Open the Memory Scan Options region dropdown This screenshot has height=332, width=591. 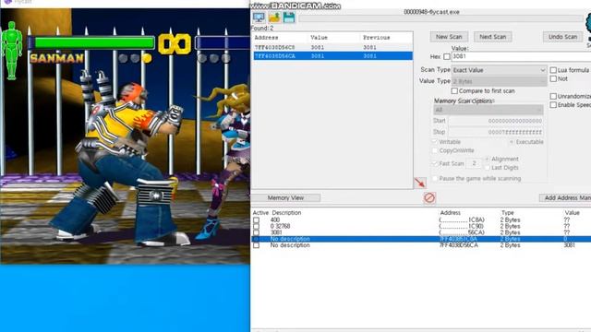(x=488, y=110)
